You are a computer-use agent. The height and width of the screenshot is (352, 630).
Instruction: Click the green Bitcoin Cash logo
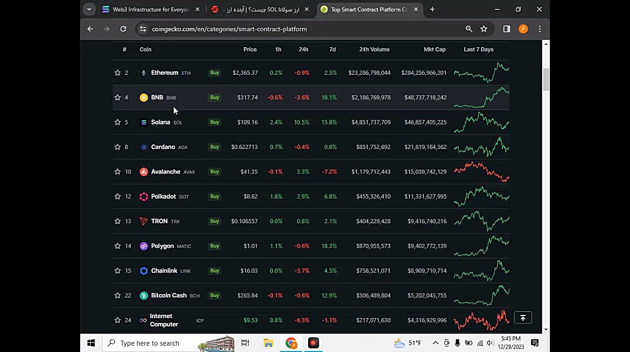[144, 295]
